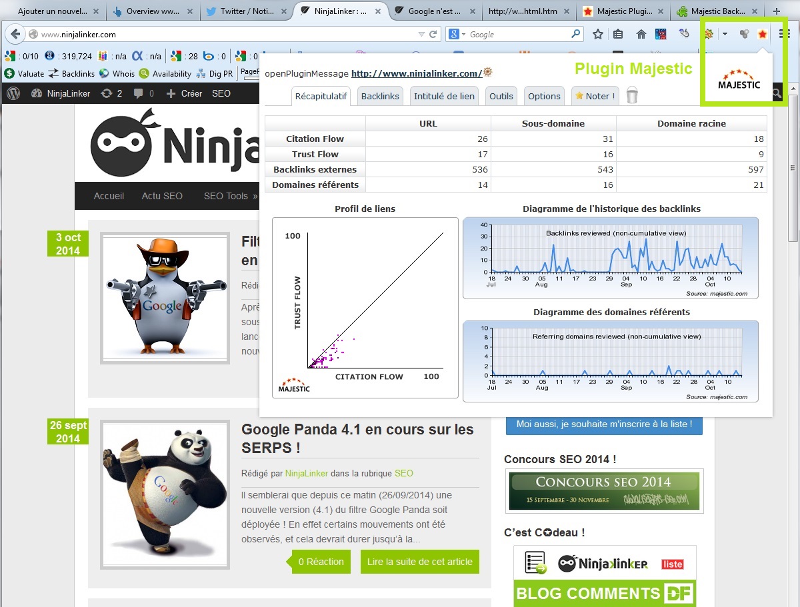Click the Majestic logo in the popup
This screenshot has width=800, height=607.
pyautogui.click(x=739, y=80)
